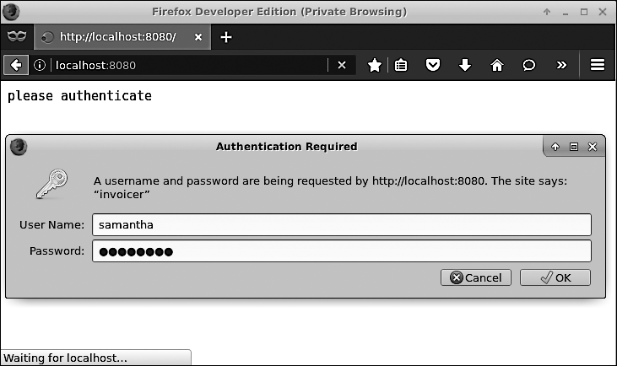
Task: Bookmark this page with the star icon
Action: pos(374,65)
